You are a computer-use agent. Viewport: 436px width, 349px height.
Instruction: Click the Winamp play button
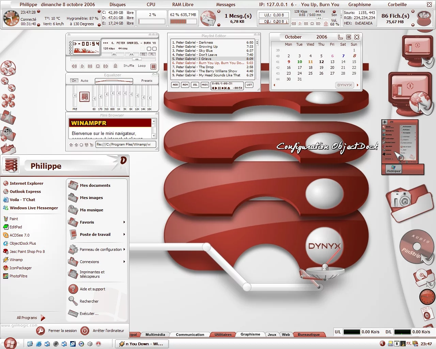pos(82,66)
